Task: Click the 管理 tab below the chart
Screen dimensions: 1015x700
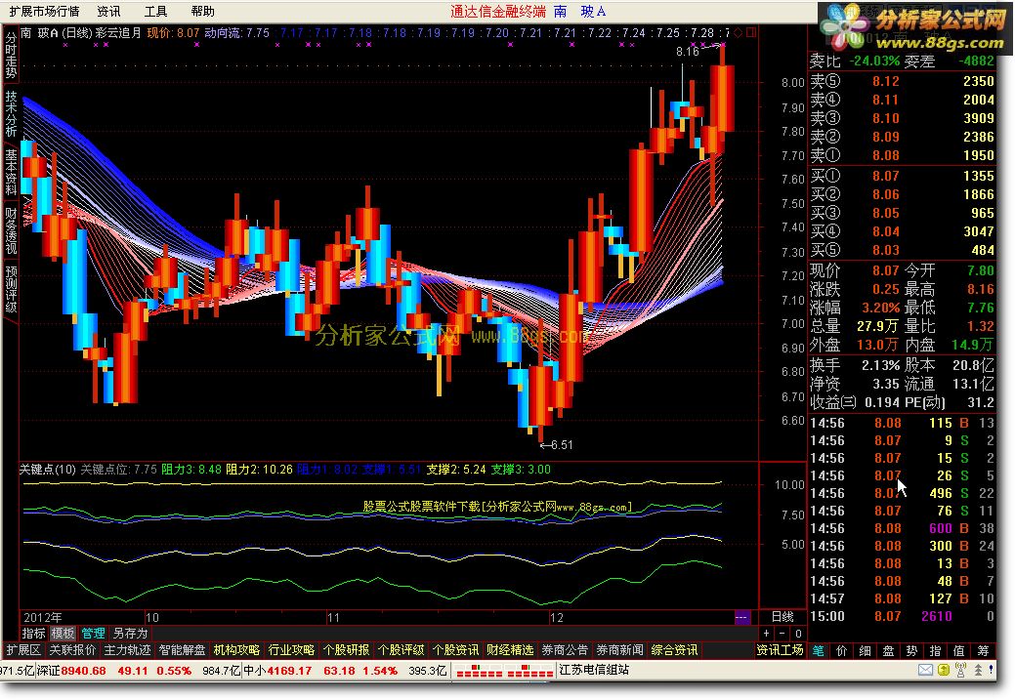Action: click(93, 634)
